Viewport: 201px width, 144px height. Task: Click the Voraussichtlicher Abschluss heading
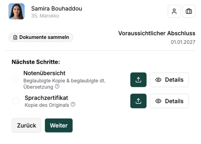pyautogui.click(x=156, y=33)
